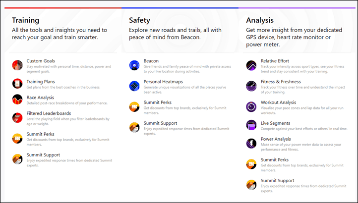The width and height of the screenshot is (358, 203).
Task: Open the Safety section heading
Action: (x=139, y=20)
